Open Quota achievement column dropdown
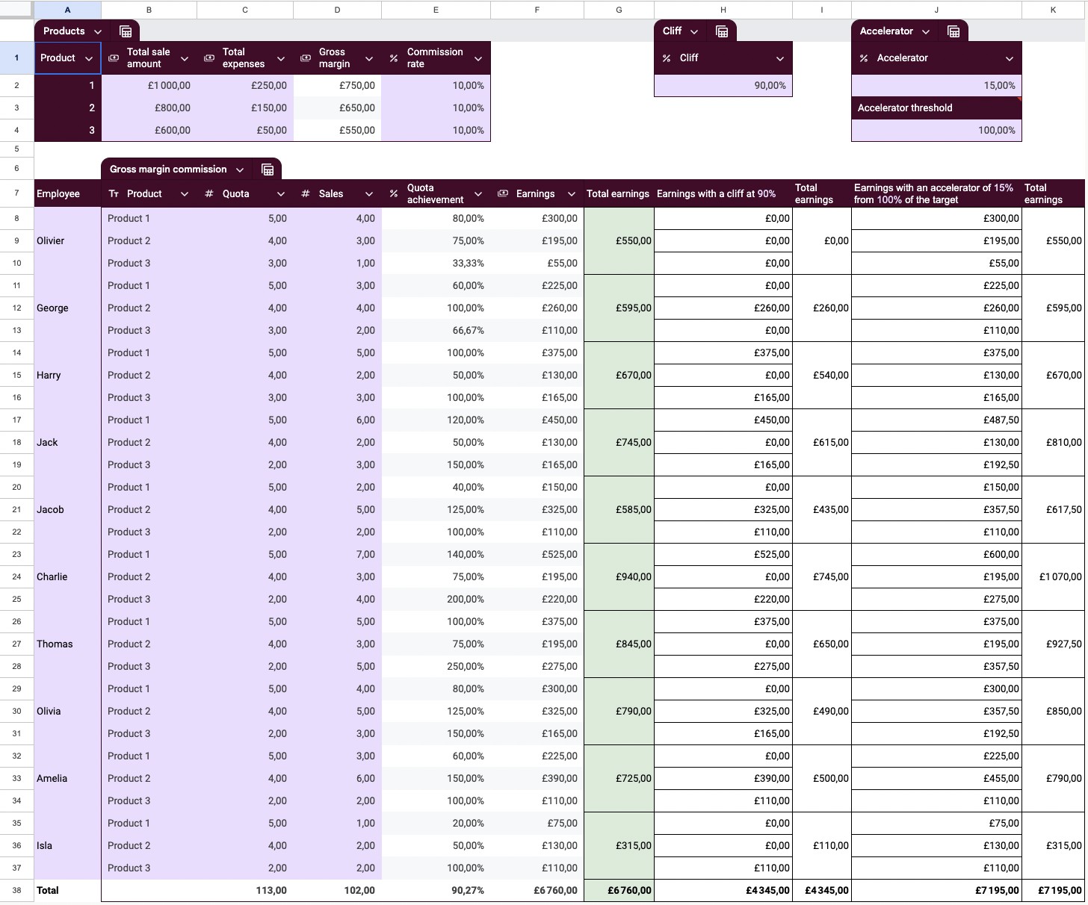Image resolution: width=1088 pixels, height=905 pixels. coord(478,195)
